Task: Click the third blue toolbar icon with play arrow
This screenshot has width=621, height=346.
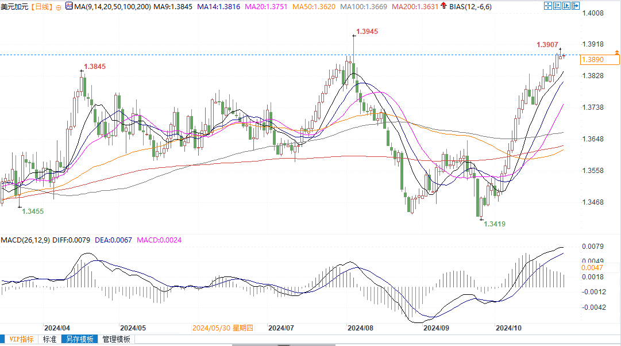Action: [568, 6]
